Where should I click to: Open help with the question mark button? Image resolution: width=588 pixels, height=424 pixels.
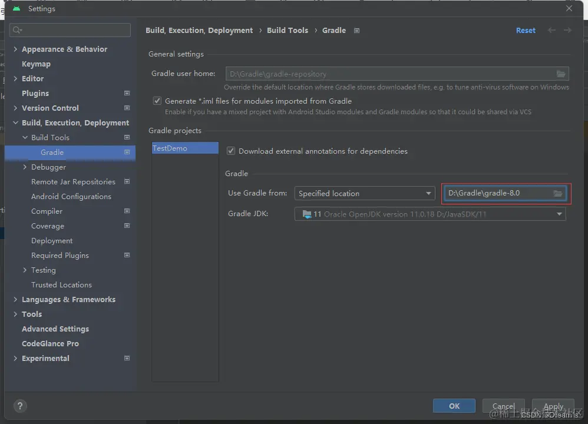click(20, 406)
